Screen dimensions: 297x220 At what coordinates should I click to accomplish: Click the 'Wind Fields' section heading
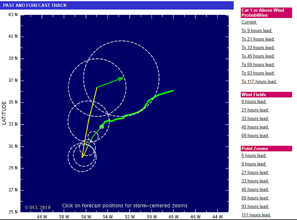point(266,94)
